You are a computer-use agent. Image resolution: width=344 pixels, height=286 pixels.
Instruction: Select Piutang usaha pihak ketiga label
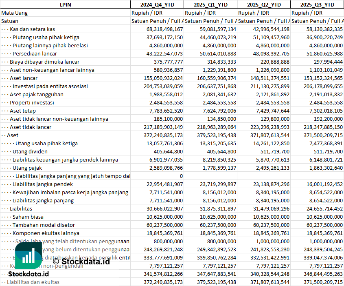[46, 38]
